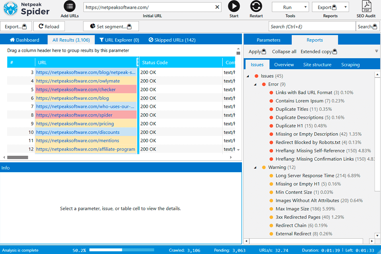Click the Status Code column header
The width and height of the screenshot is (381, 254).
(x=181, y=62)
